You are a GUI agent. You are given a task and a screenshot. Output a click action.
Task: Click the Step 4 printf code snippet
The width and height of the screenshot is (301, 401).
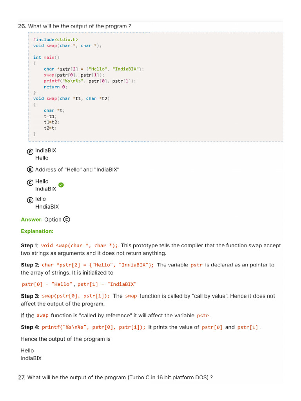point(93,327)
